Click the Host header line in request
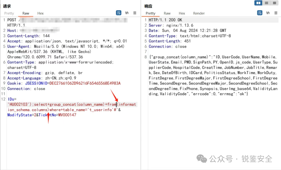 point(33,30)
